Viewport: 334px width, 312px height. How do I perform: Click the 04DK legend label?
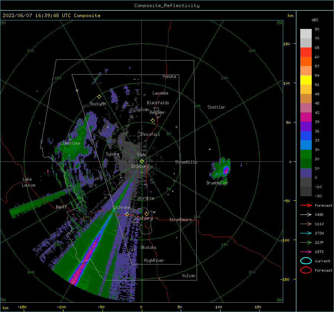click(x=319, y=214)
